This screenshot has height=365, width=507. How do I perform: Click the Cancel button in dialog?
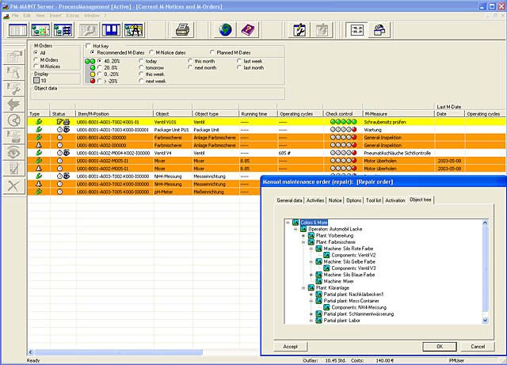tap(478, 346)
